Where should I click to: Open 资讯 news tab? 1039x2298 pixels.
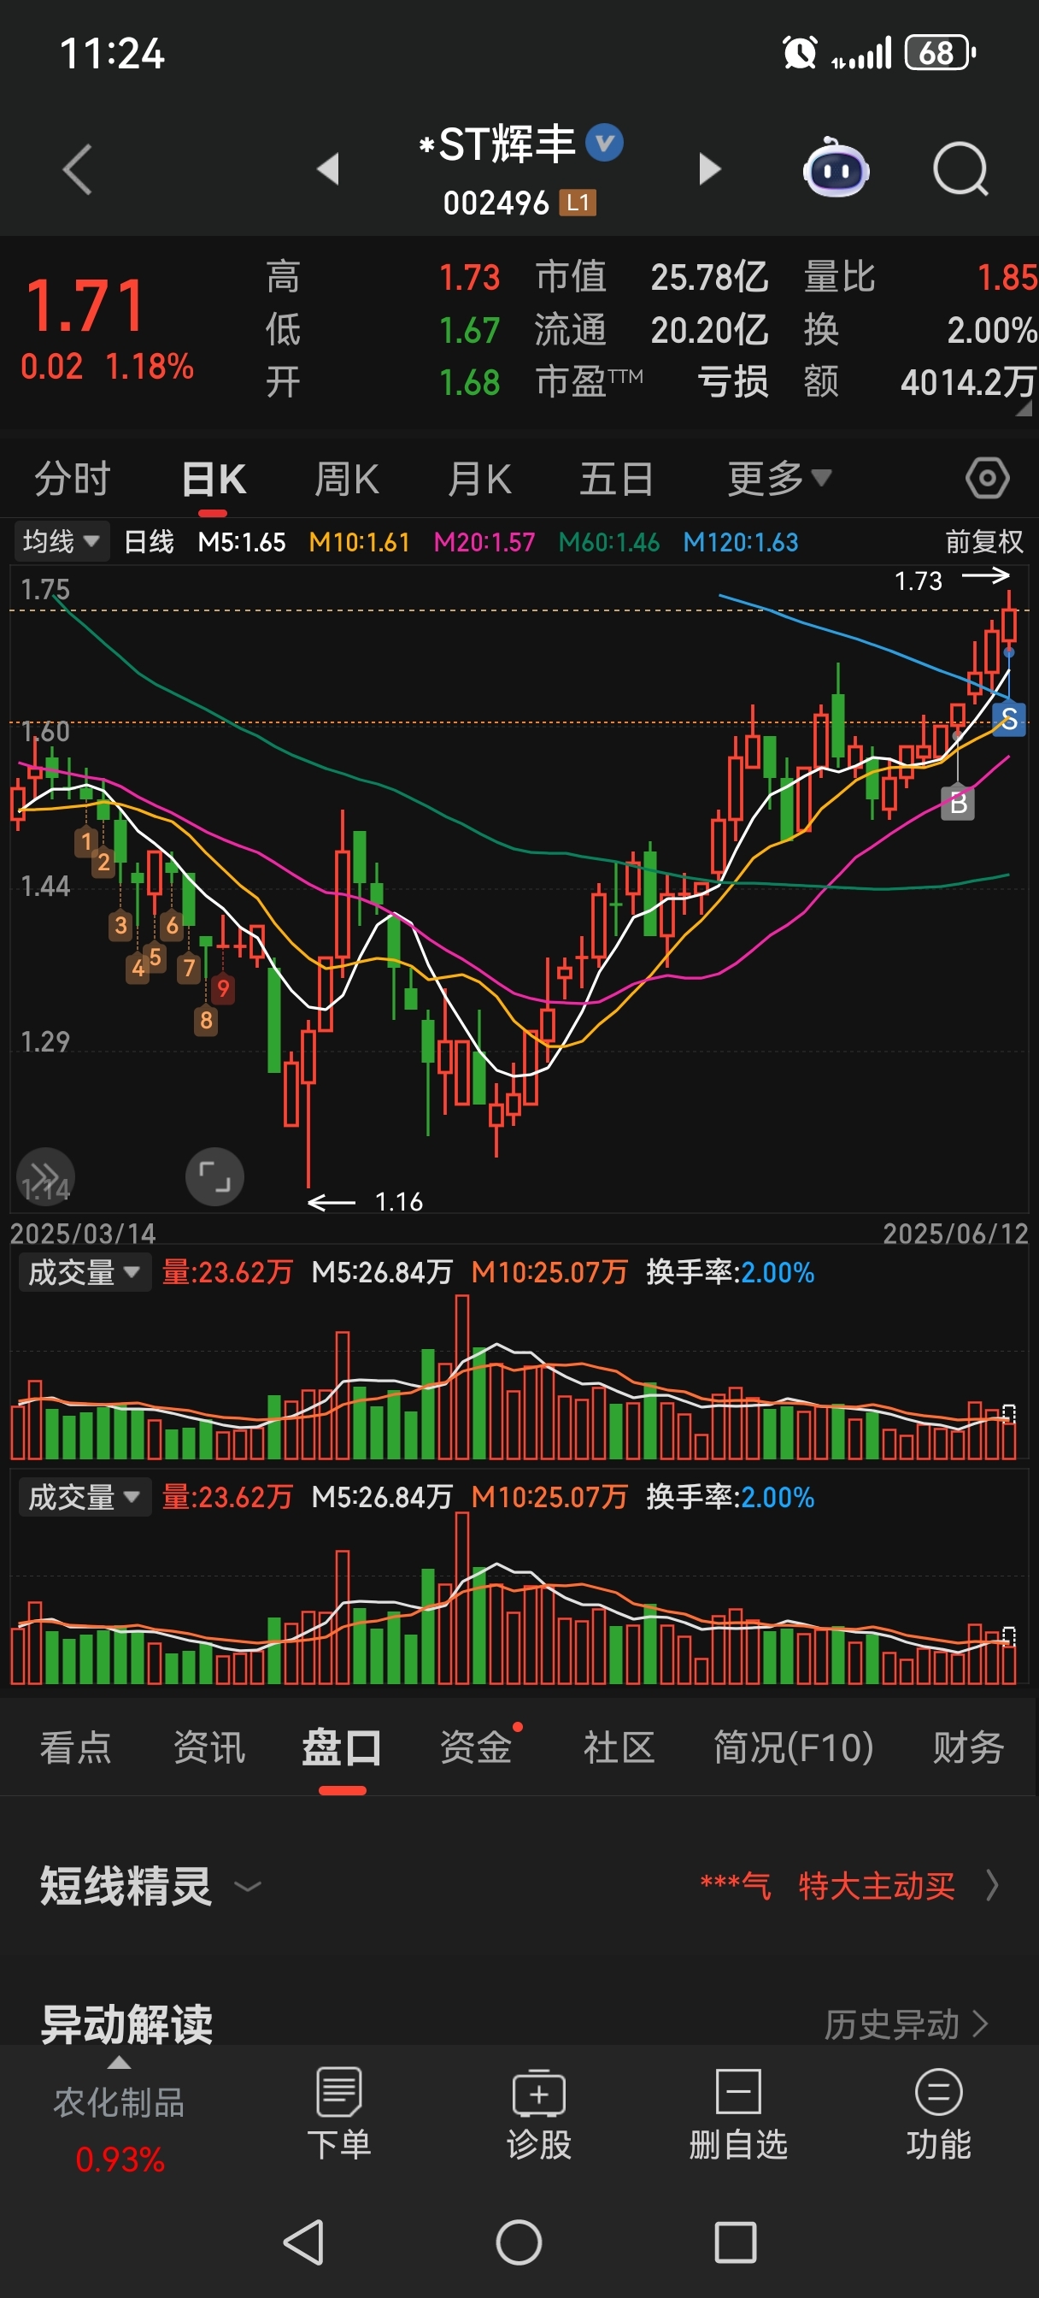(208, 1747)
